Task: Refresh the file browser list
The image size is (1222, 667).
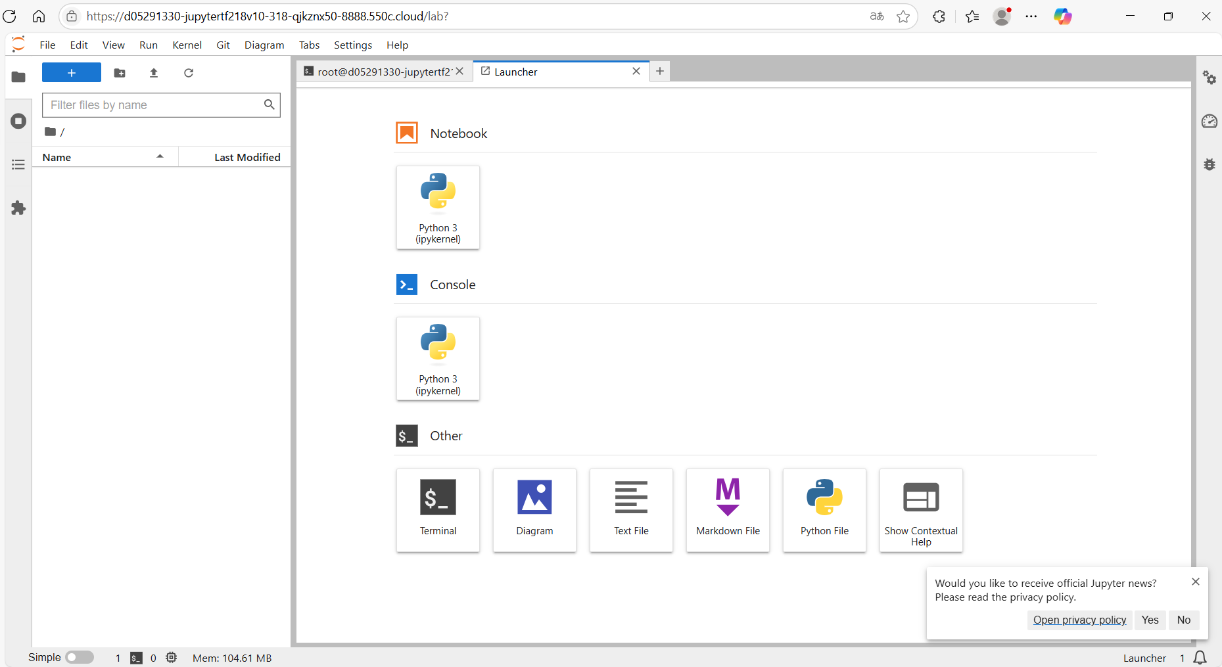Action: point(189,73)
